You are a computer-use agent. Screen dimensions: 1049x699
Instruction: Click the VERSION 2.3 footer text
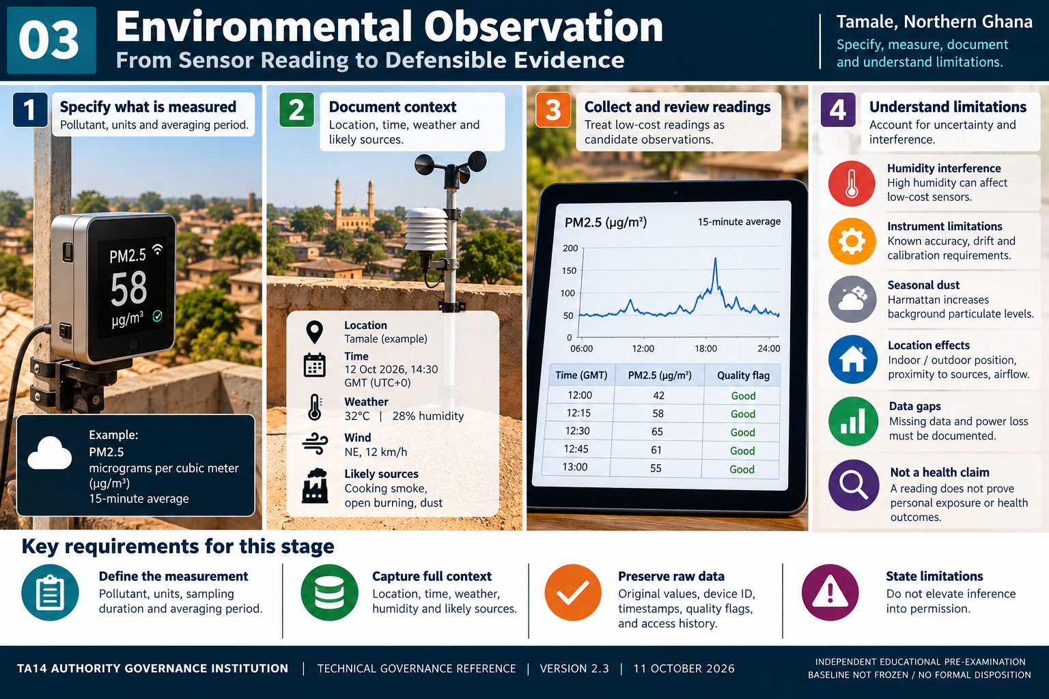click(x=574, y=669)
